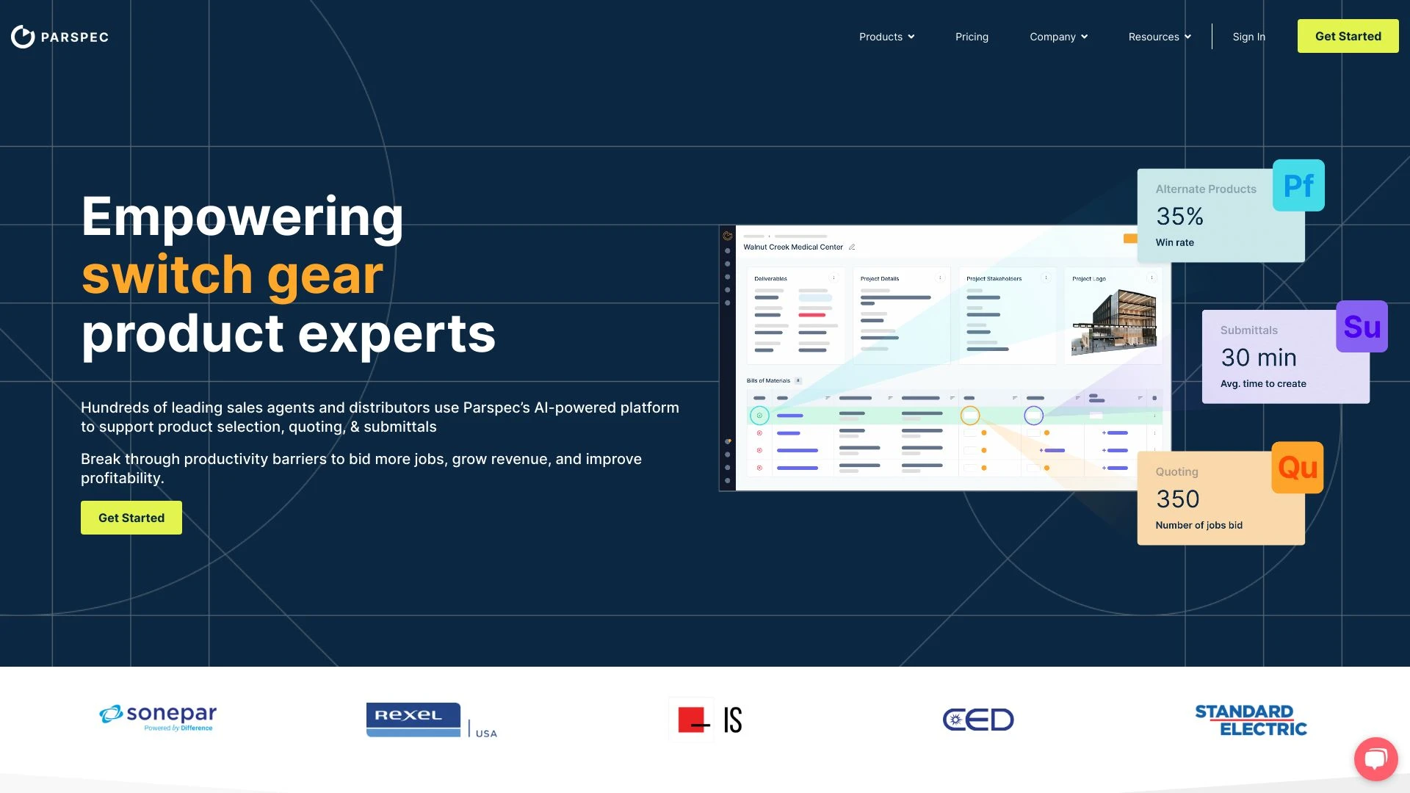This screenshot has width=1410, height=793.
Task: Click the top right Get Started button
Action: (1348, 36)
